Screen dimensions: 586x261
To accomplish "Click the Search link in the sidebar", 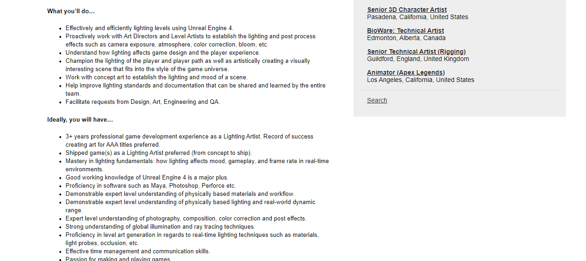I will pyautogui.click(x=377, y=100).
